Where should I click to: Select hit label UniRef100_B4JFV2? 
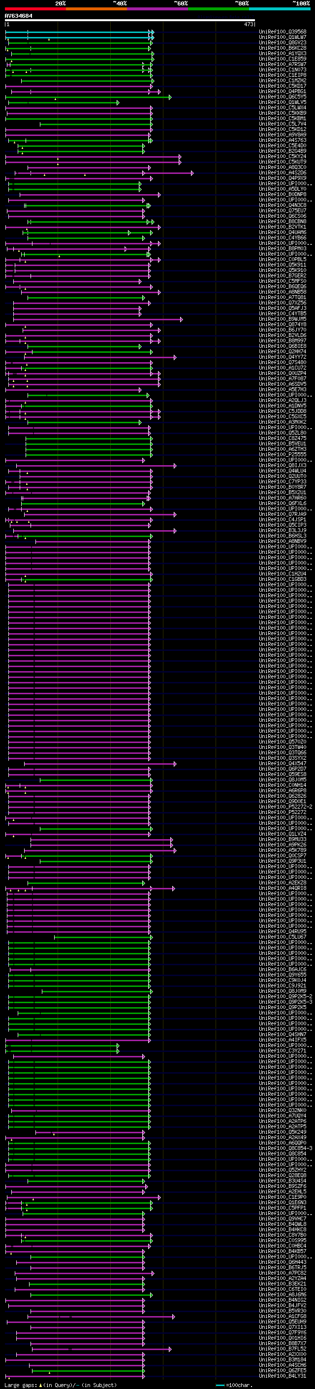pos(283,1305)
